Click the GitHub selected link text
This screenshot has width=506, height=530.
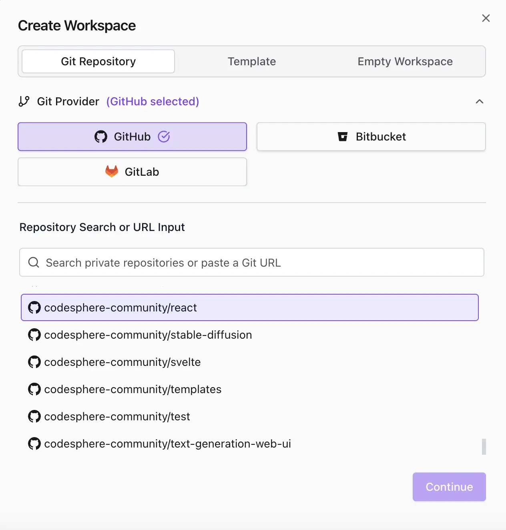click(x=153, y=101)
